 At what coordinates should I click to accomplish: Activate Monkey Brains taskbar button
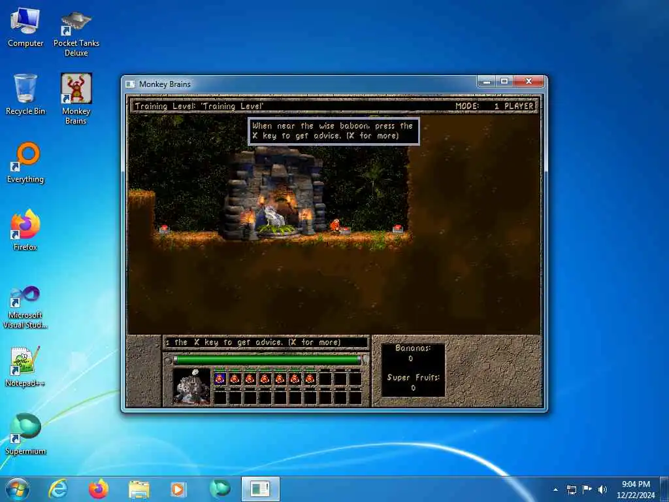(x=261, y=489)
